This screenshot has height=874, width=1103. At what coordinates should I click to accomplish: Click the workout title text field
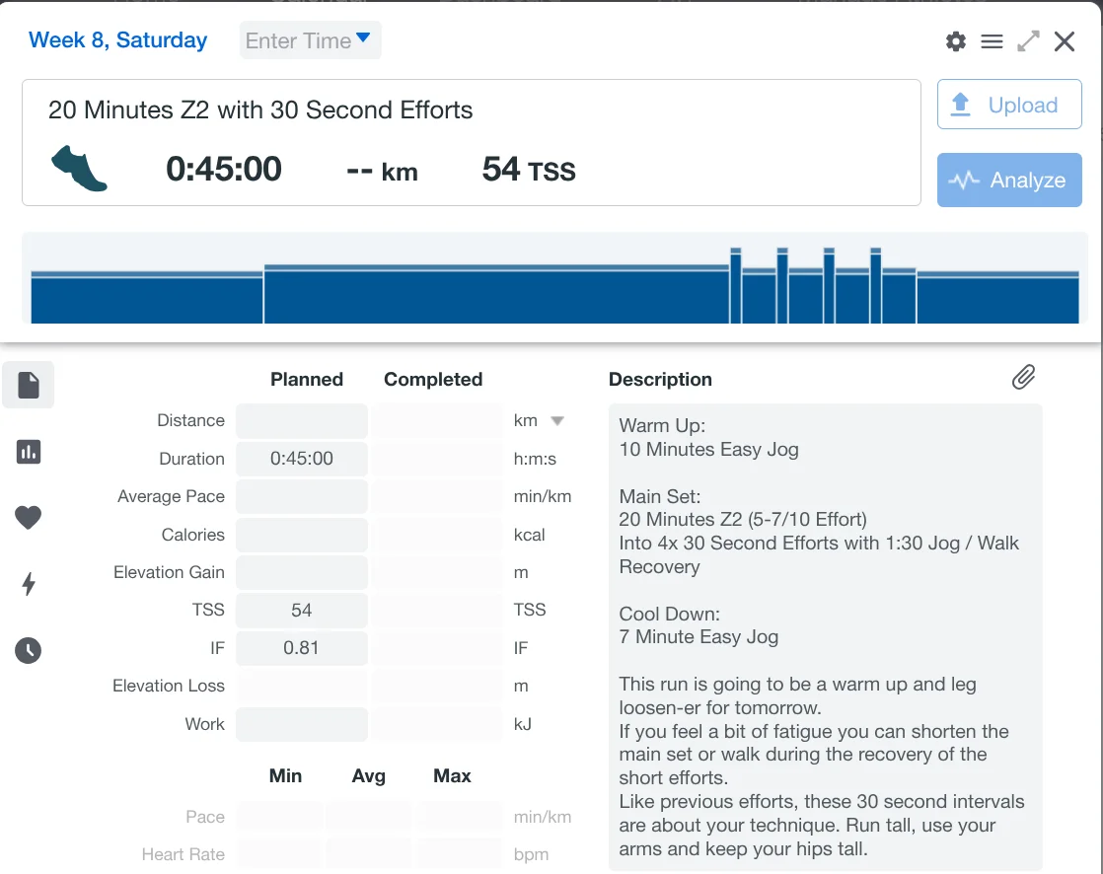coord(260,109)
